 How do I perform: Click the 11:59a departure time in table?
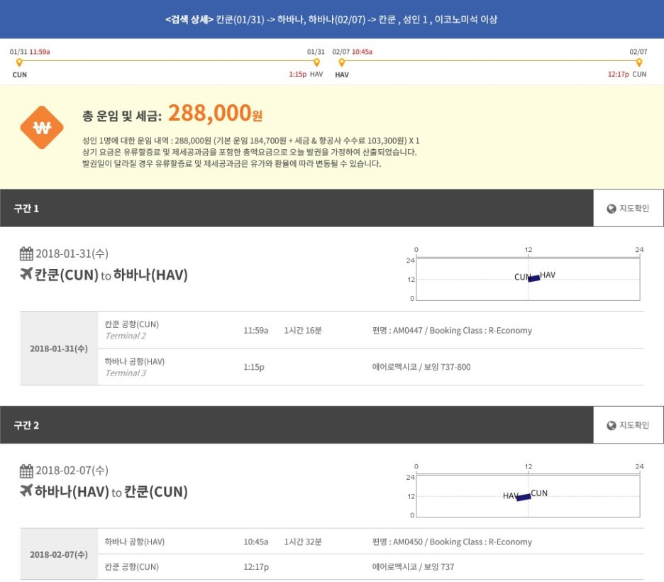click(x=256, y=331)
